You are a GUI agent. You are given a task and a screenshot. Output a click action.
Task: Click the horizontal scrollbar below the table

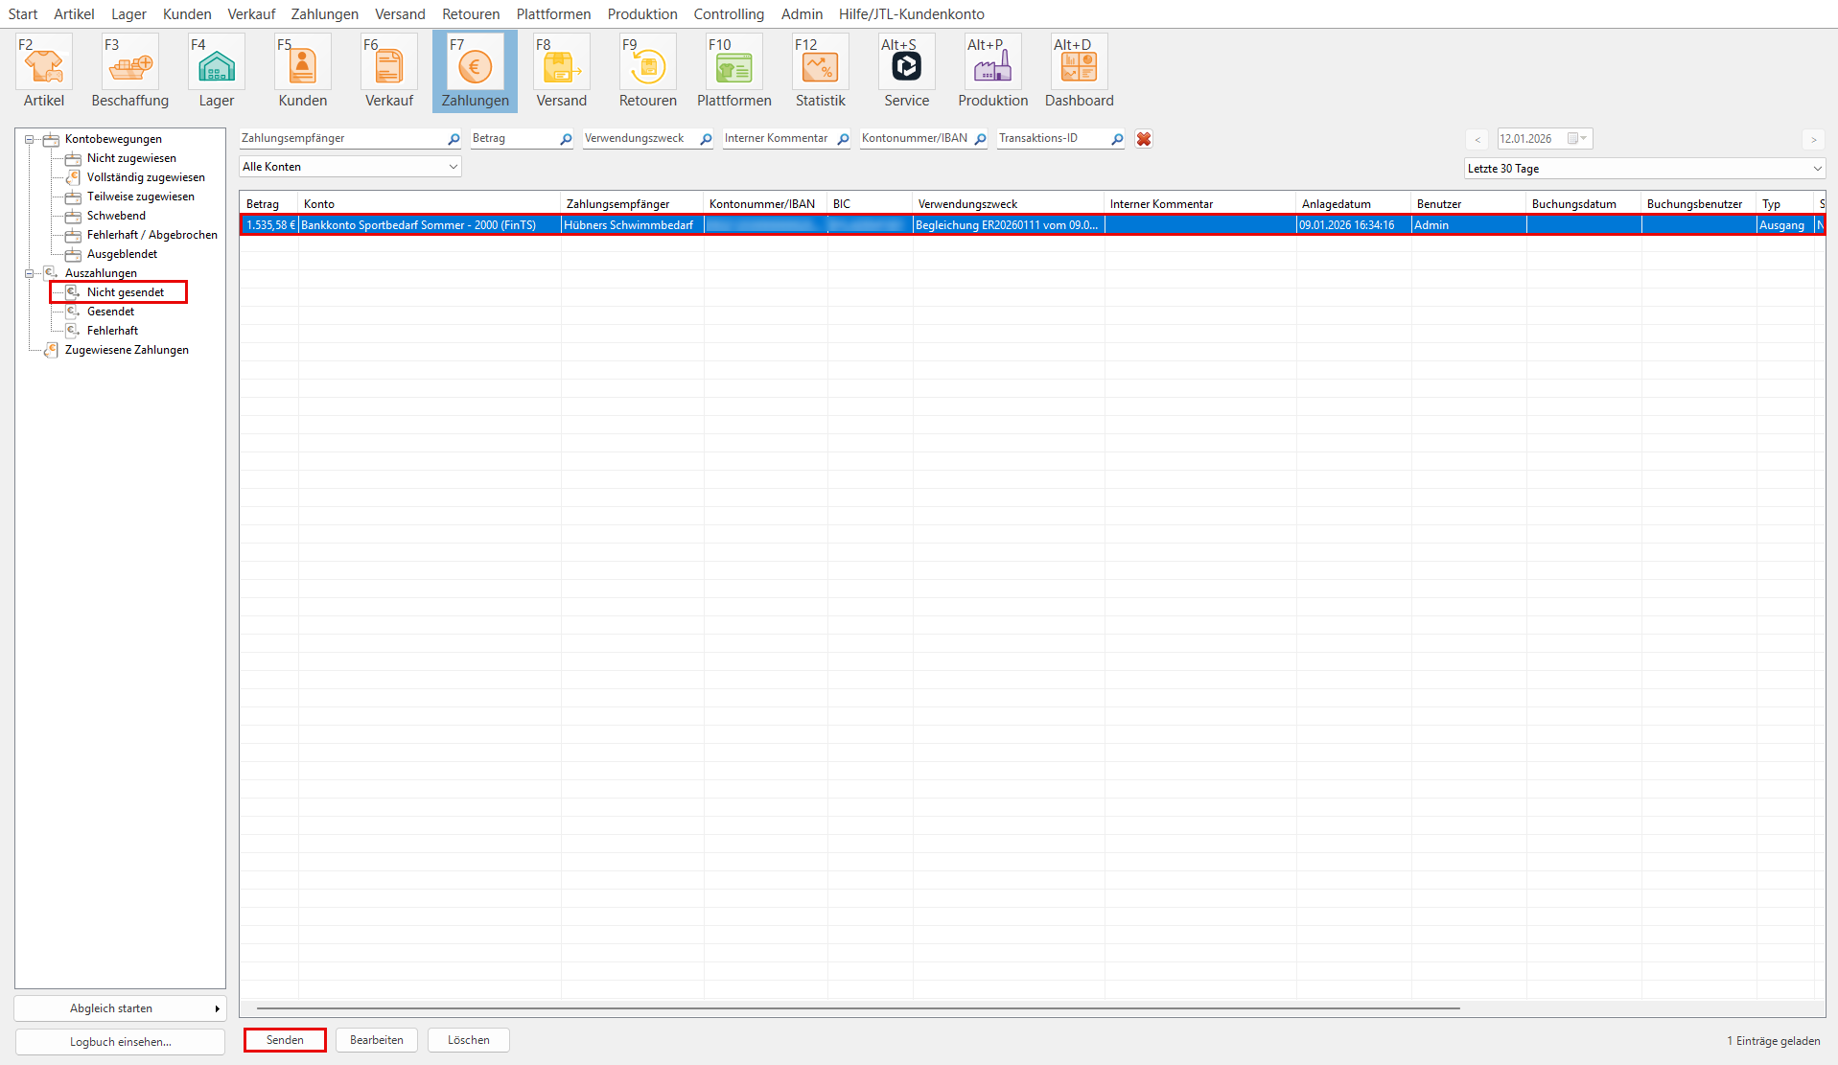point(858,1008)
